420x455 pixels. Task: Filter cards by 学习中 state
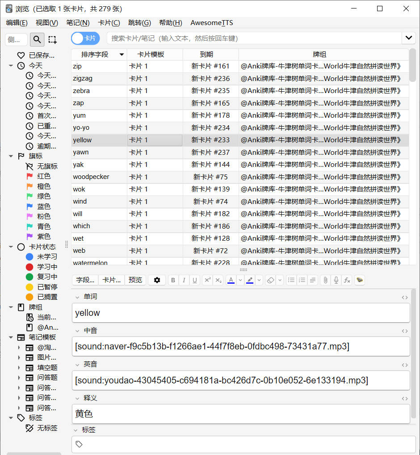[x=42, y=267]
